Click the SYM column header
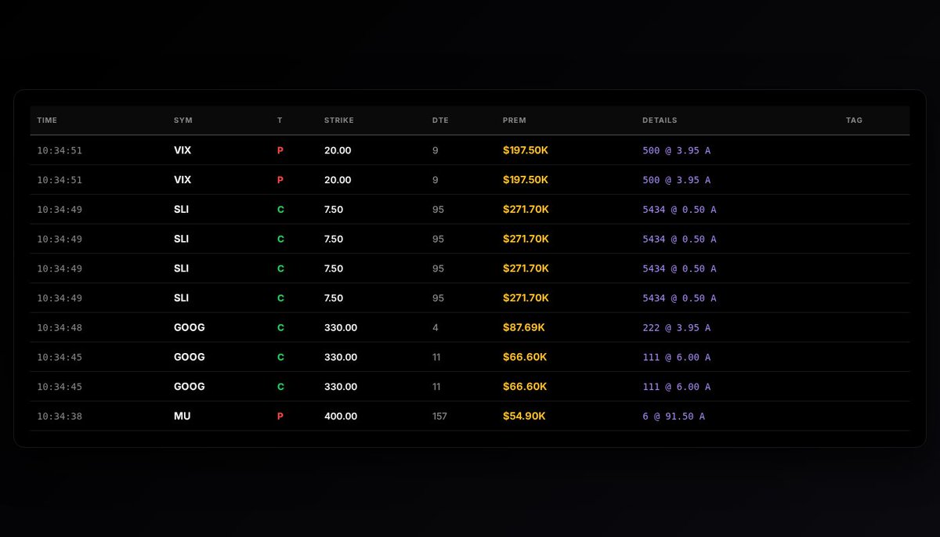Screen dimensions: 940x537 pos(182,120)
